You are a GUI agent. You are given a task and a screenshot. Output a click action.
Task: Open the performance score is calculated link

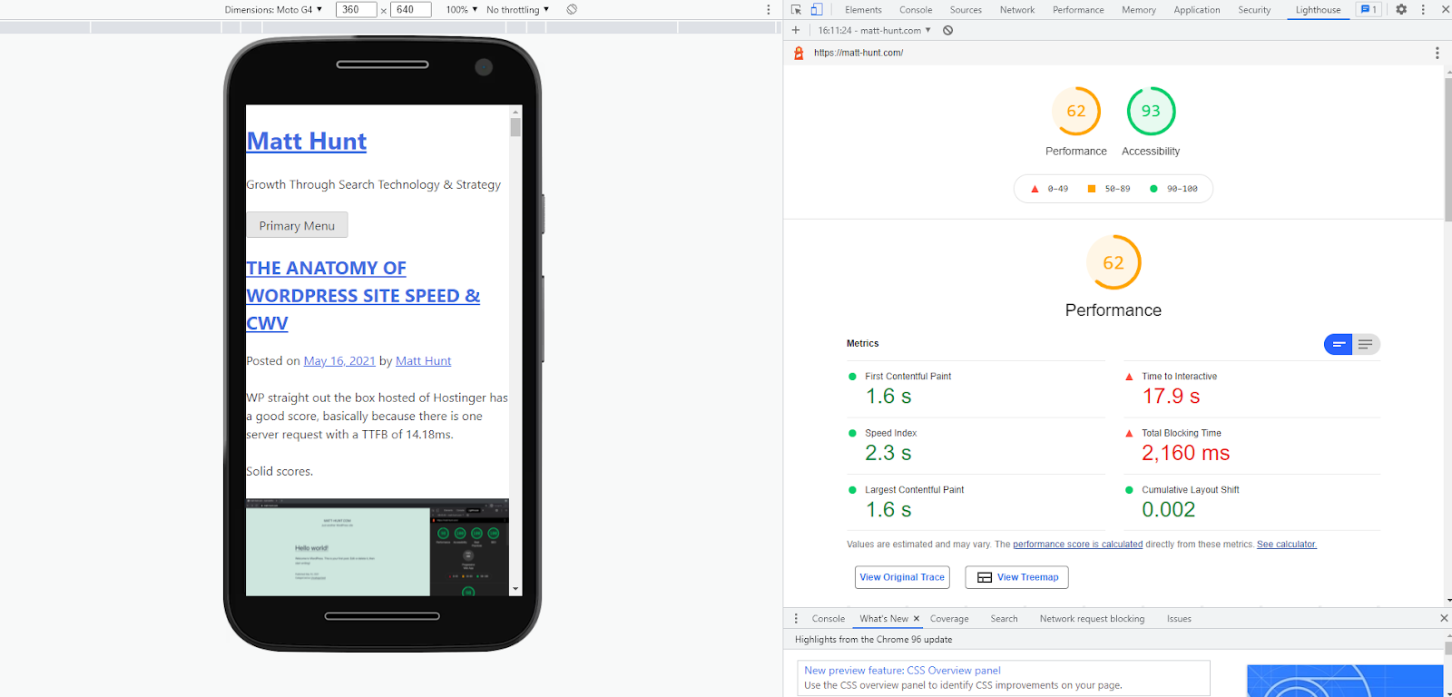click(x=1078, y=545)
